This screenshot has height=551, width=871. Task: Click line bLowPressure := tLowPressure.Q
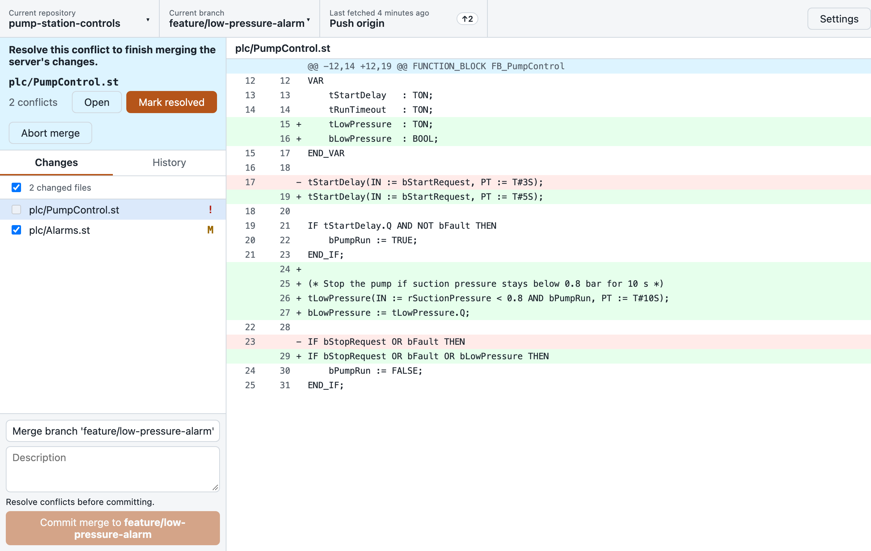click(x=549, y=313)
